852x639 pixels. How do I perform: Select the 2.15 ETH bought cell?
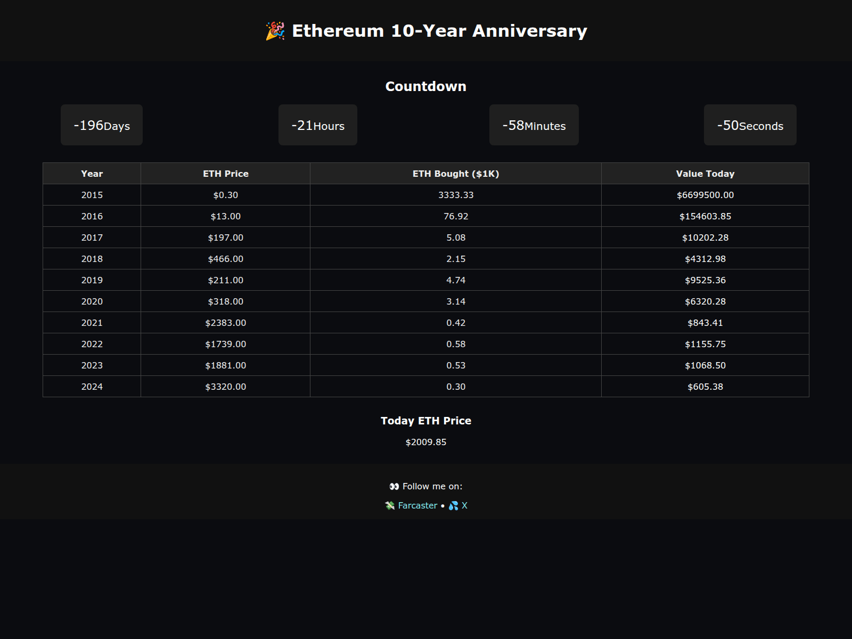point(456,259)
